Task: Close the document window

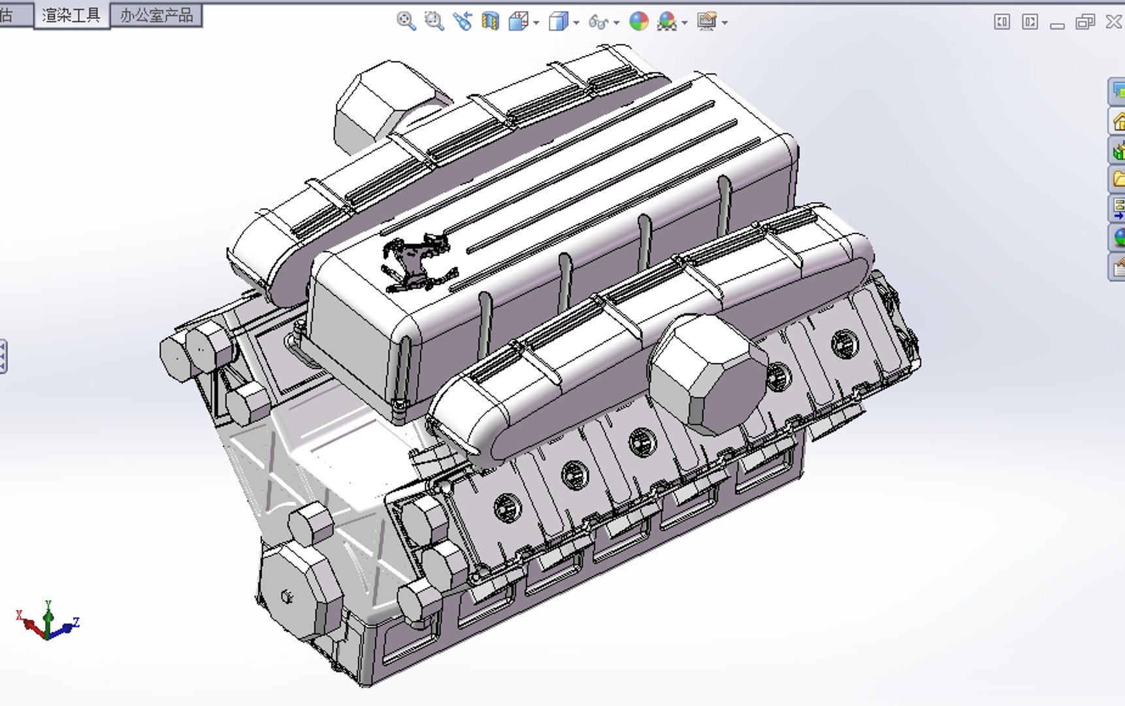Action: pyautogui.click(x=1114, y=22)
